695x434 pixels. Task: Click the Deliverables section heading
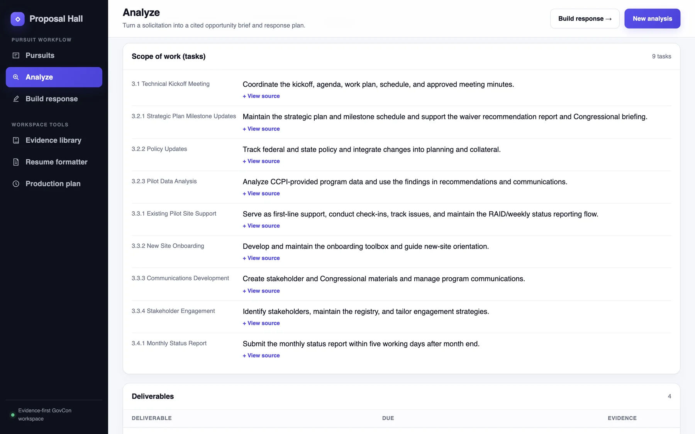[153, 396]
